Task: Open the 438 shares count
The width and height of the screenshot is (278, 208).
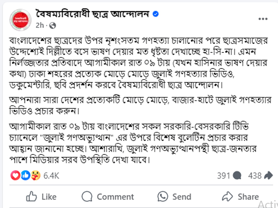Action: [x=255, y=176]
